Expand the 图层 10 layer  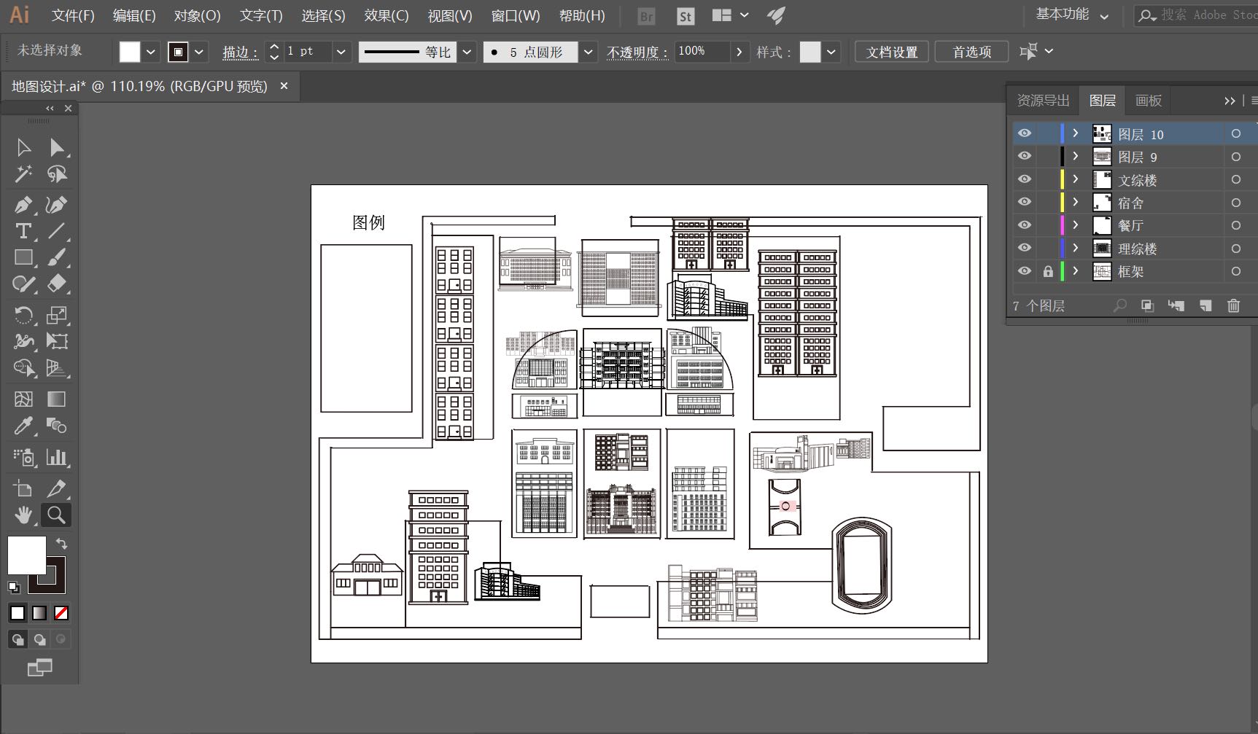click(1075, 133)
